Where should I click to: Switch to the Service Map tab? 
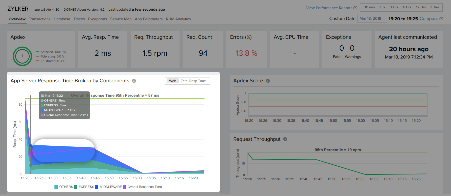pyautogui.click(x=121, y=19)
